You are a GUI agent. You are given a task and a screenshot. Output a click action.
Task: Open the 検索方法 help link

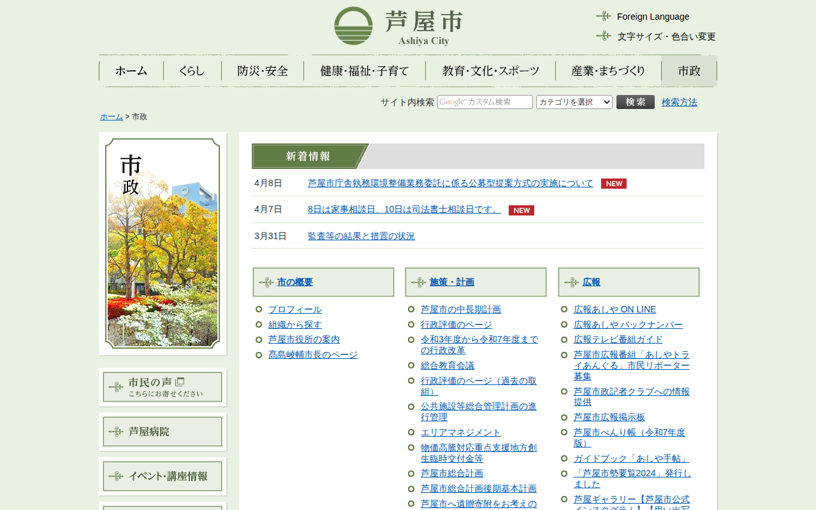tap(679, 102)
